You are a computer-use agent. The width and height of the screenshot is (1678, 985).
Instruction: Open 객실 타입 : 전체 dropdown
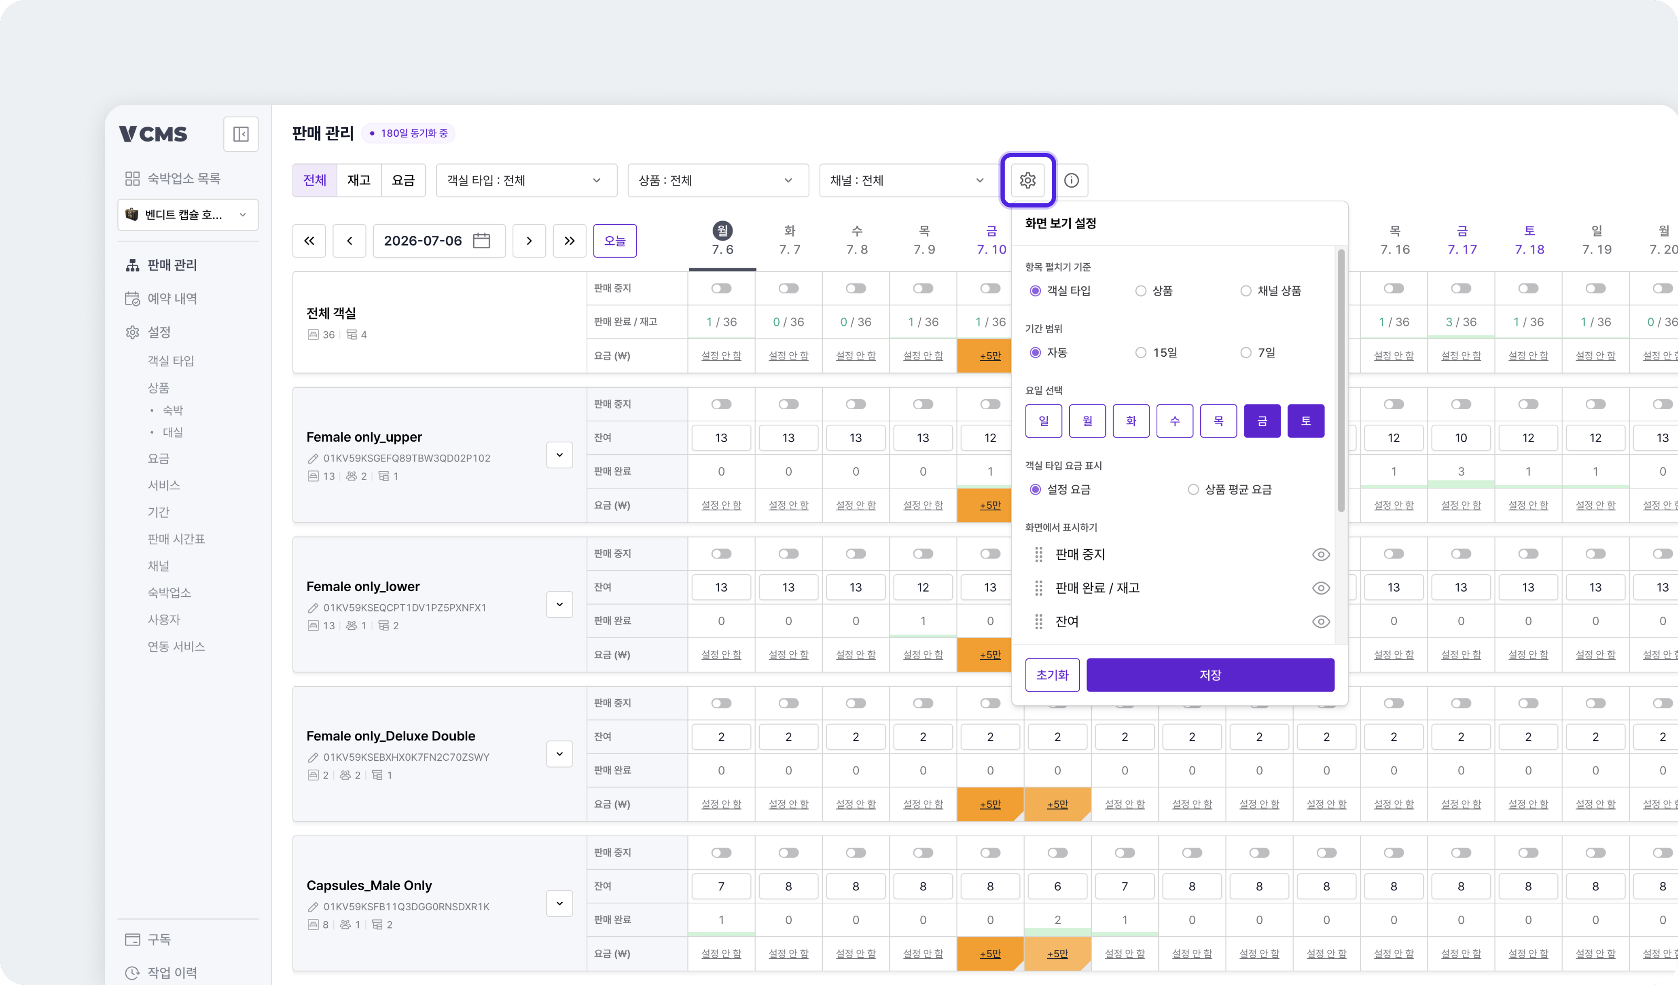tap(526, 180)
